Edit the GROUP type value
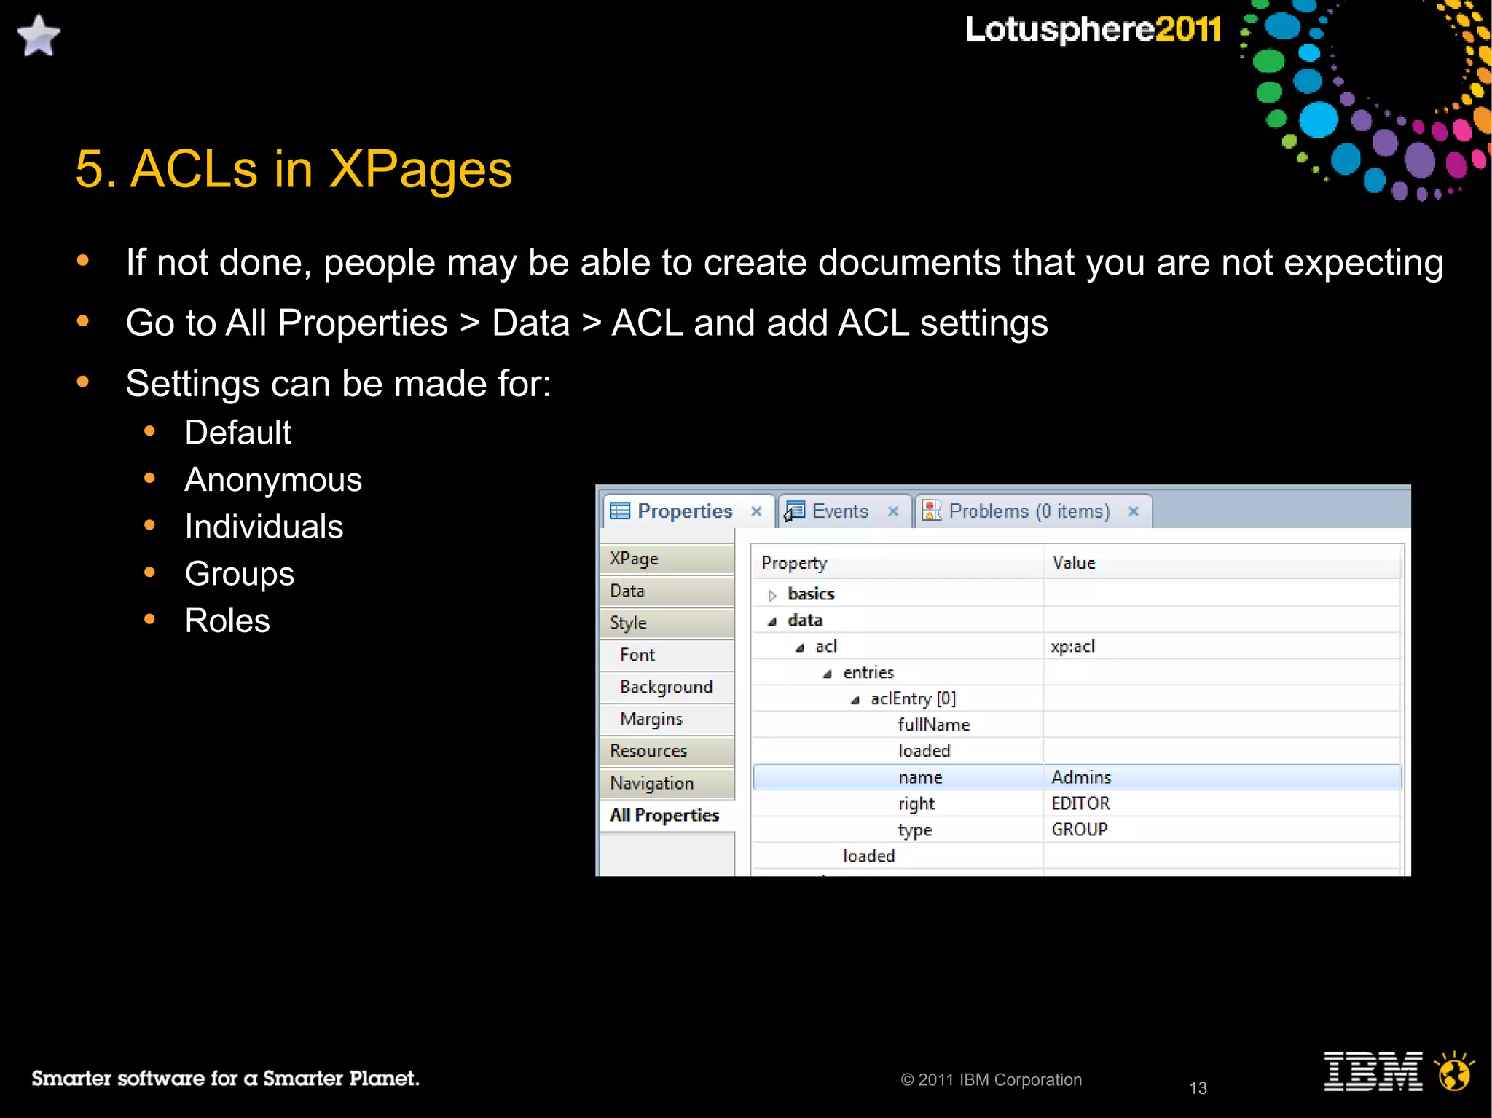This screenshot has width=1492, height=1118. (1222, 830)
